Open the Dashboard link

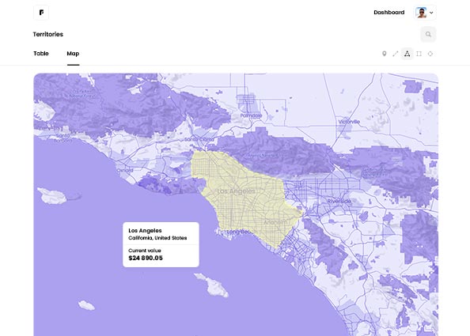(389, 13)
